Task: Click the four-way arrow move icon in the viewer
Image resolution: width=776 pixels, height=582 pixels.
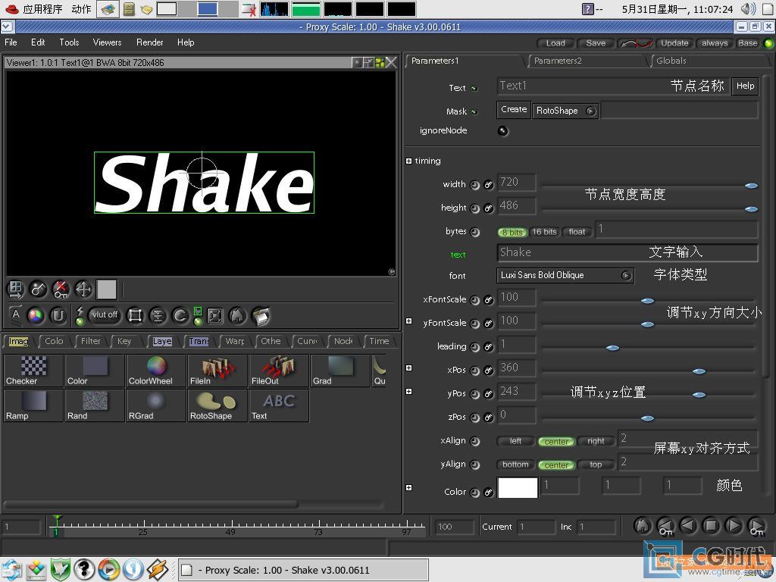Action: (83, 289)
